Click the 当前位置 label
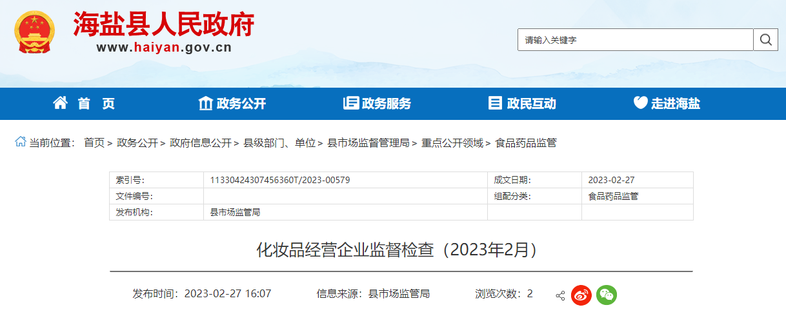 (x=52, y=143)
